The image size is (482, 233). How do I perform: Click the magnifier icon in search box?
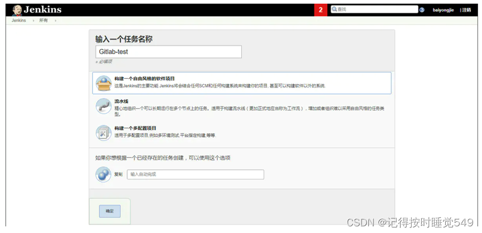(x=334, y=9)
